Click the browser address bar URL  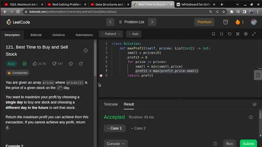point(73,12)
